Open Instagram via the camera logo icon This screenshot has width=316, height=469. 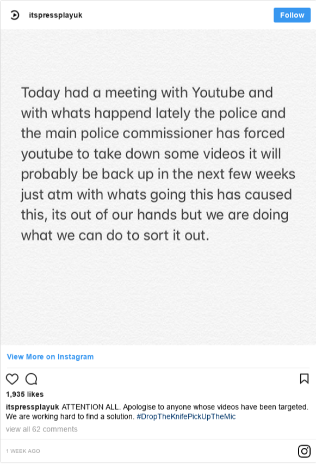click(x=304, y=451)
